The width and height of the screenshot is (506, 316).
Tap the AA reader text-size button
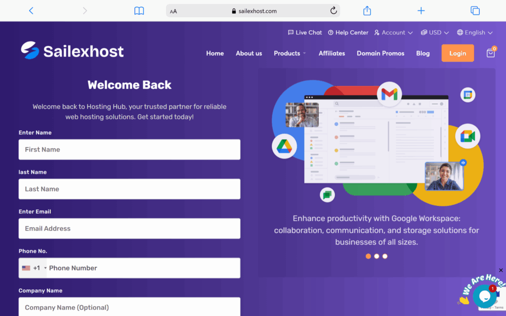click(173, 11)
